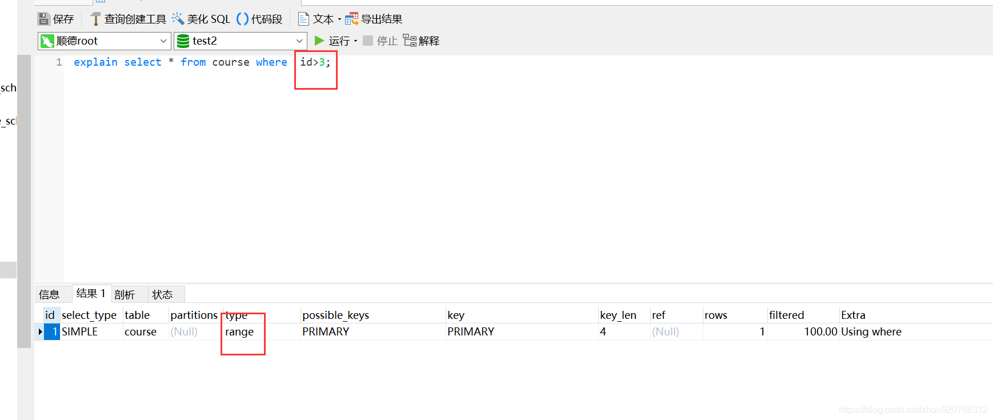Click the Export results icon
The width and height of the screenshot is (993, 420).
pyautogui.click(x=351, y=19)
